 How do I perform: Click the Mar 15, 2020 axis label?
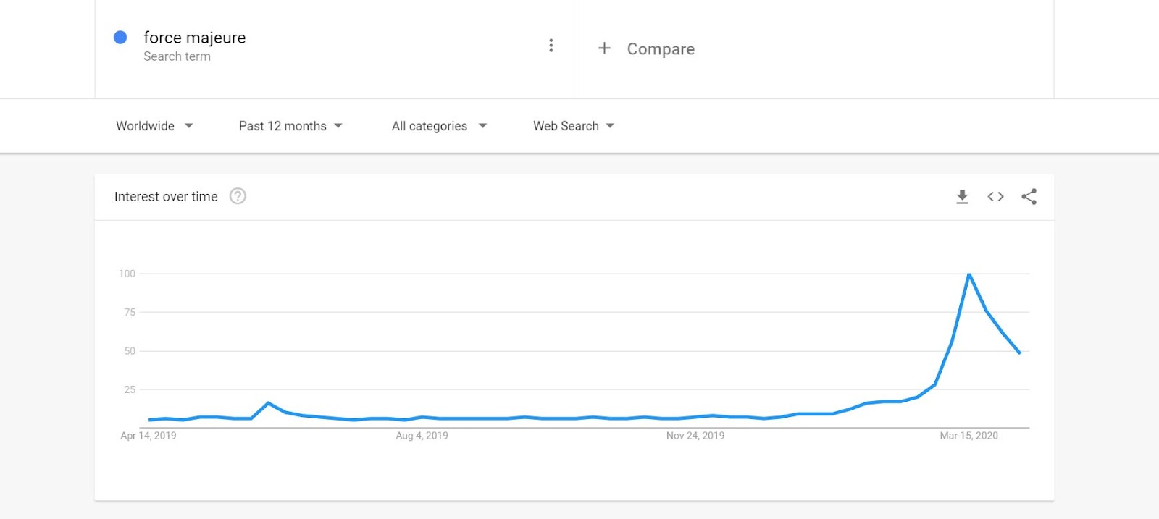[968, 436]
